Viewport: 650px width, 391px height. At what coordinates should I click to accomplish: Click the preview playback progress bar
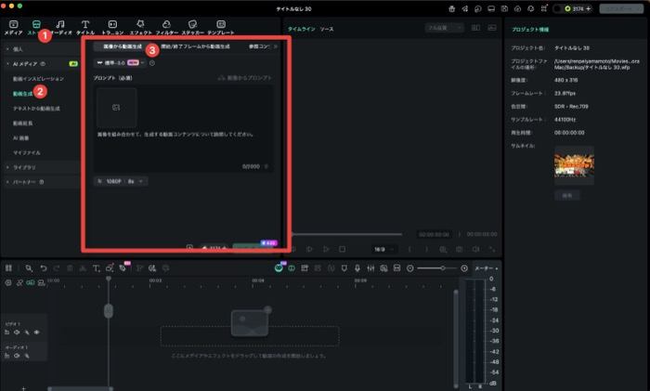pos(347,234)
